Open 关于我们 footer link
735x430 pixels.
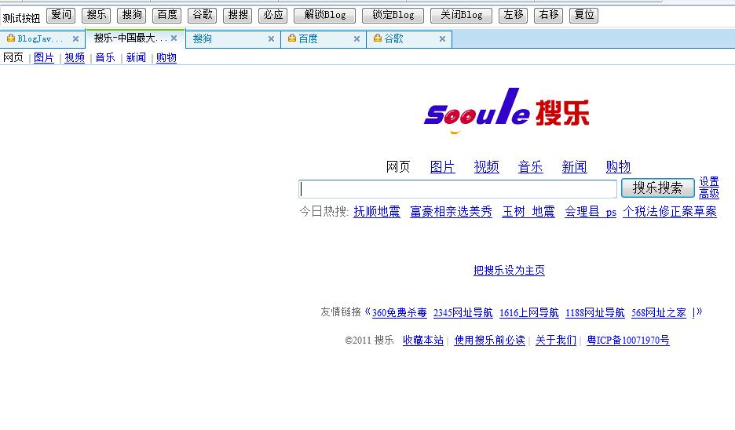tap(556, 340)
